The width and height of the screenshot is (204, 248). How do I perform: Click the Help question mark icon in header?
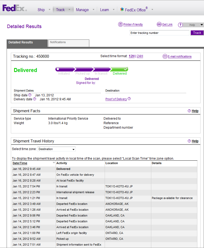pyautogui.click(x=180, y=25)
